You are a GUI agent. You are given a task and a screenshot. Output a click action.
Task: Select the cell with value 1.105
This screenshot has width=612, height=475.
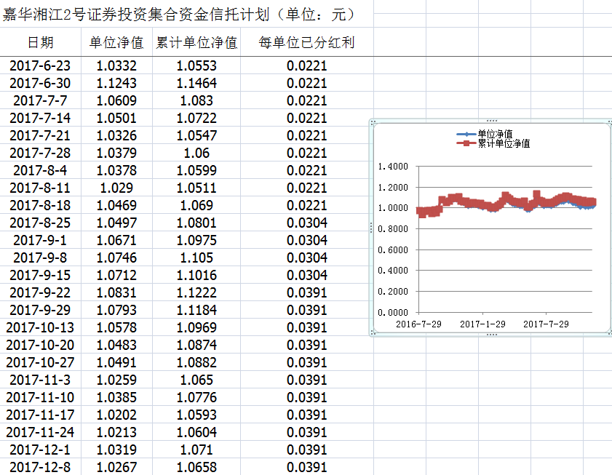[x=196, y=258]
